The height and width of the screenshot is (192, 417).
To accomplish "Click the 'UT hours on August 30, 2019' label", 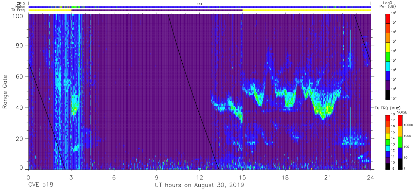I will 199,185.
